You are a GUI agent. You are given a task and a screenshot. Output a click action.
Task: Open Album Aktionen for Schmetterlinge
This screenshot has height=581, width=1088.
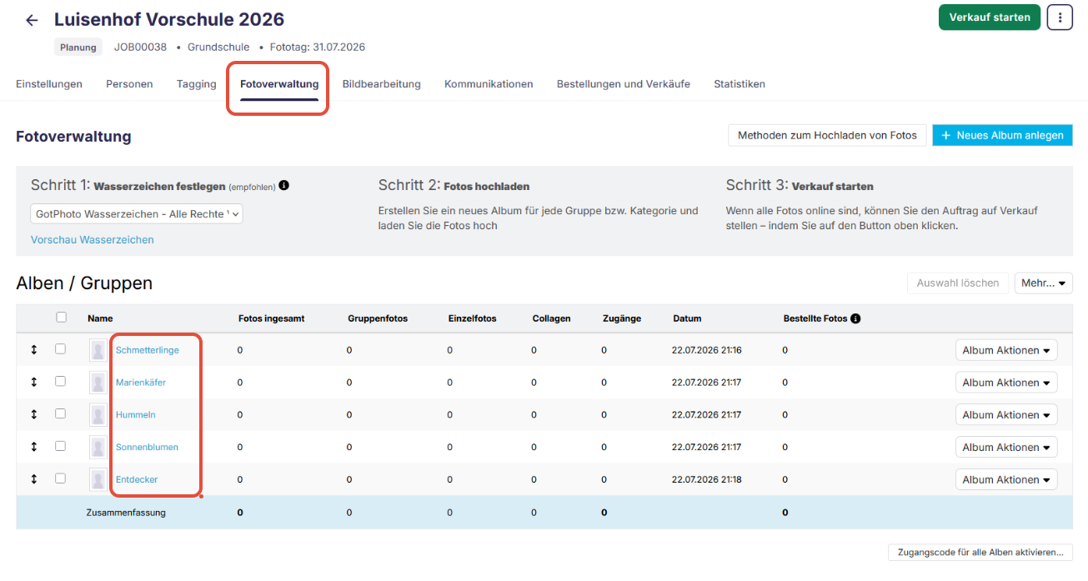click(x=1006, y=350)
